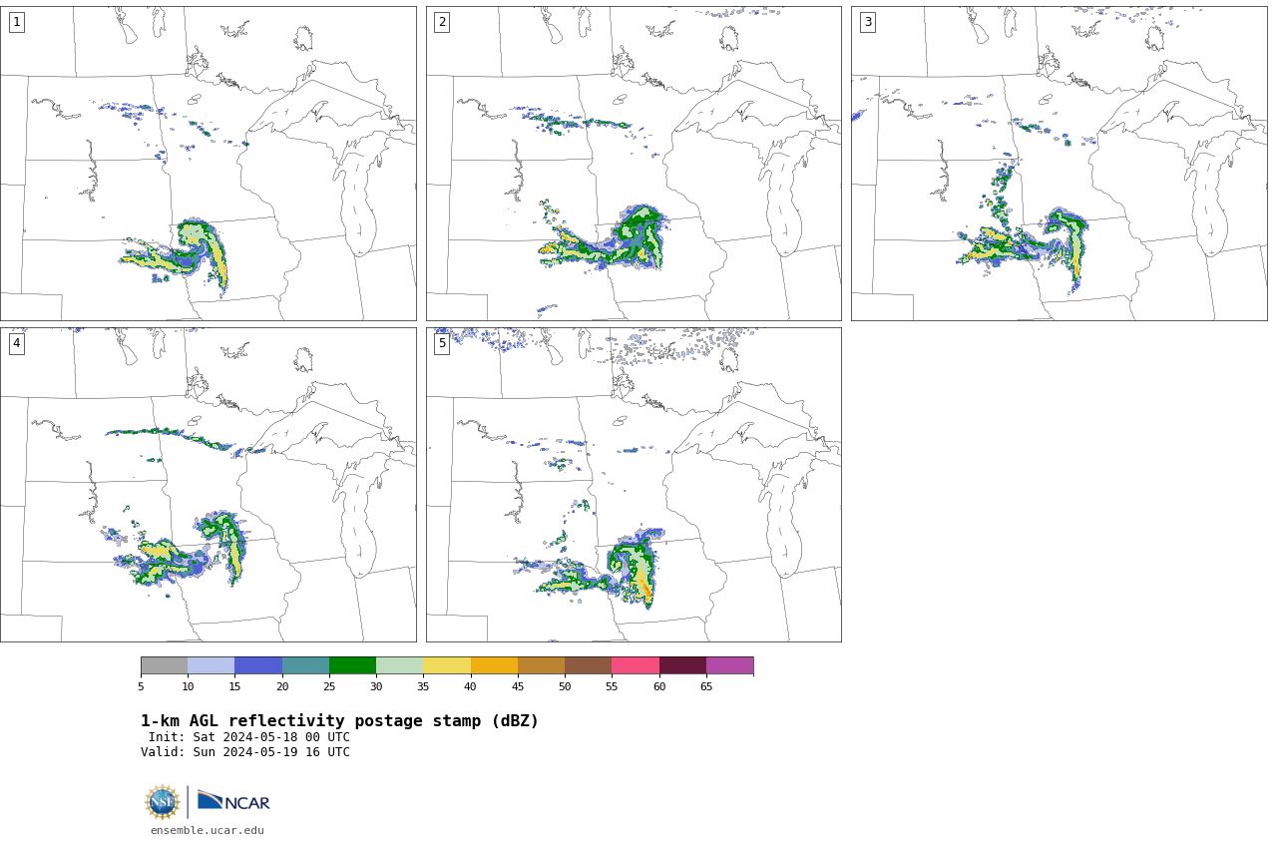Select the teal 20-25 dBZ swatch
Viewport: 1277px width, 842px height.
click(x=305, y=665)
